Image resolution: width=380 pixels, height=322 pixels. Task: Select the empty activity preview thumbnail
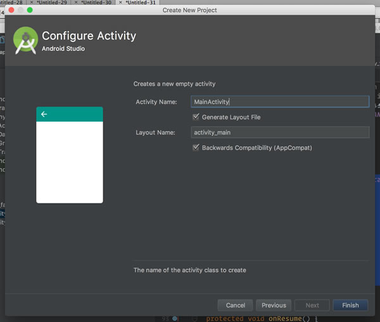click(x=70, y=155)
